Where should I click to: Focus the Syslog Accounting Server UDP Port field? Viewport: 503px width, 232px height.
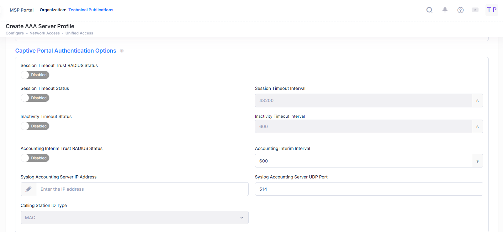click(368, 189)
